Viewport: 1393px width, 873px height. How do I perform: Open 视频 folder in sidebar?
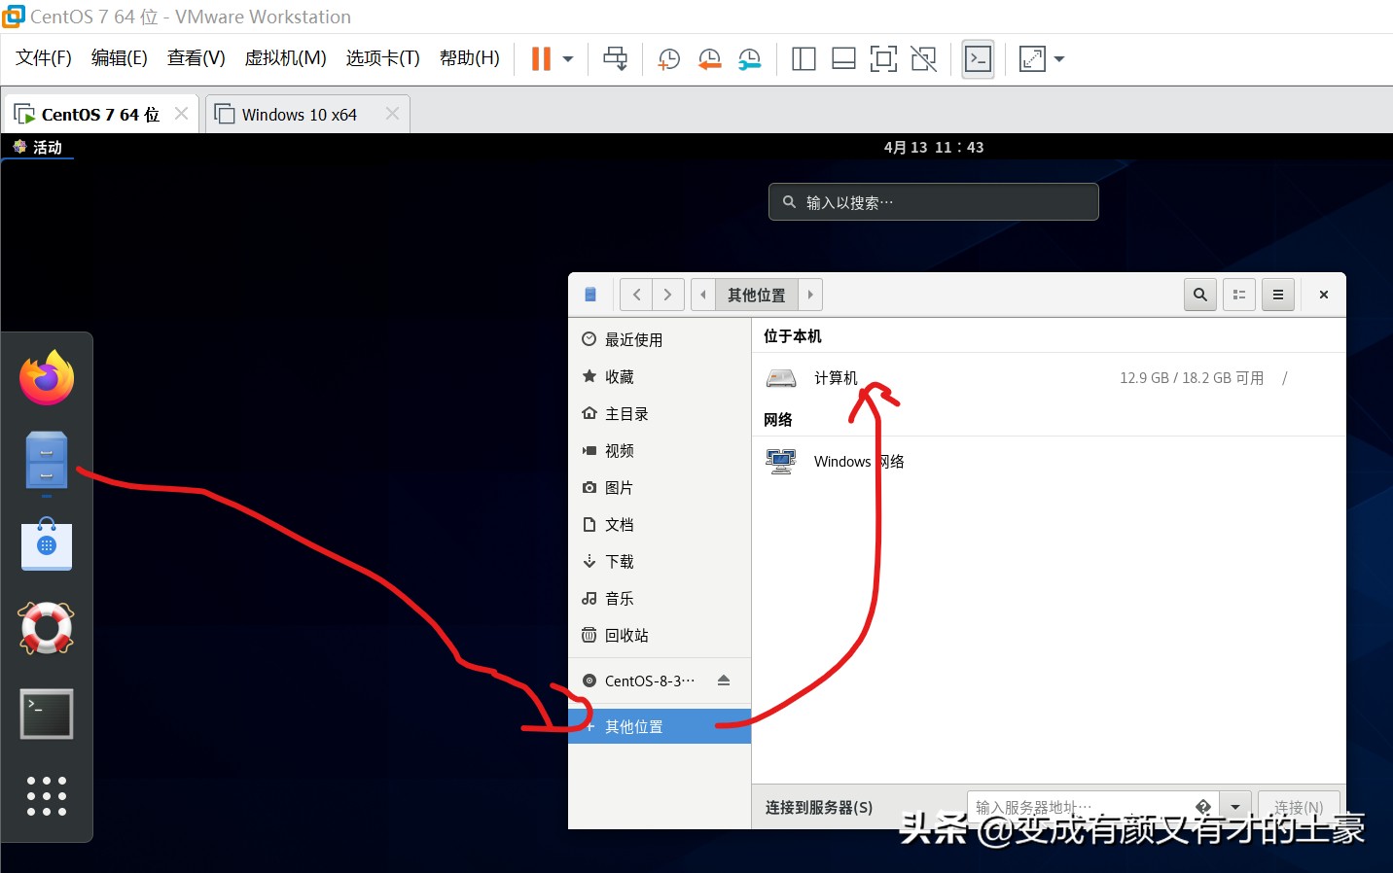pyautogui.click(x=660, y=450)
